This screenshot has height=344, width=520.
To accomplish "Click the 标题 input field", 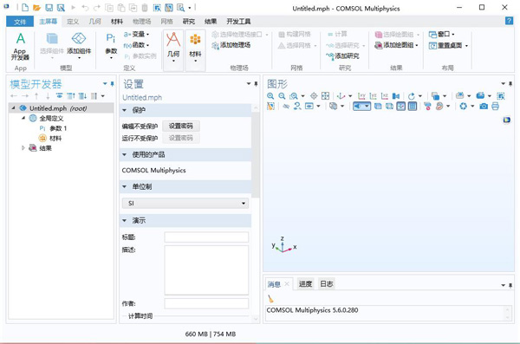I will coord(206,237).
